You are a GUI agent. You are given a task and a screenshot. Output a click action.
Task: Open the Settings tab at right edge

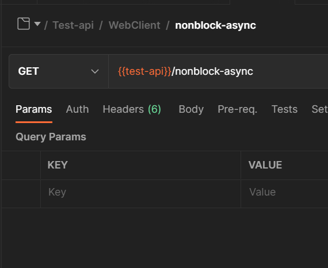click(x=319, y=109)
